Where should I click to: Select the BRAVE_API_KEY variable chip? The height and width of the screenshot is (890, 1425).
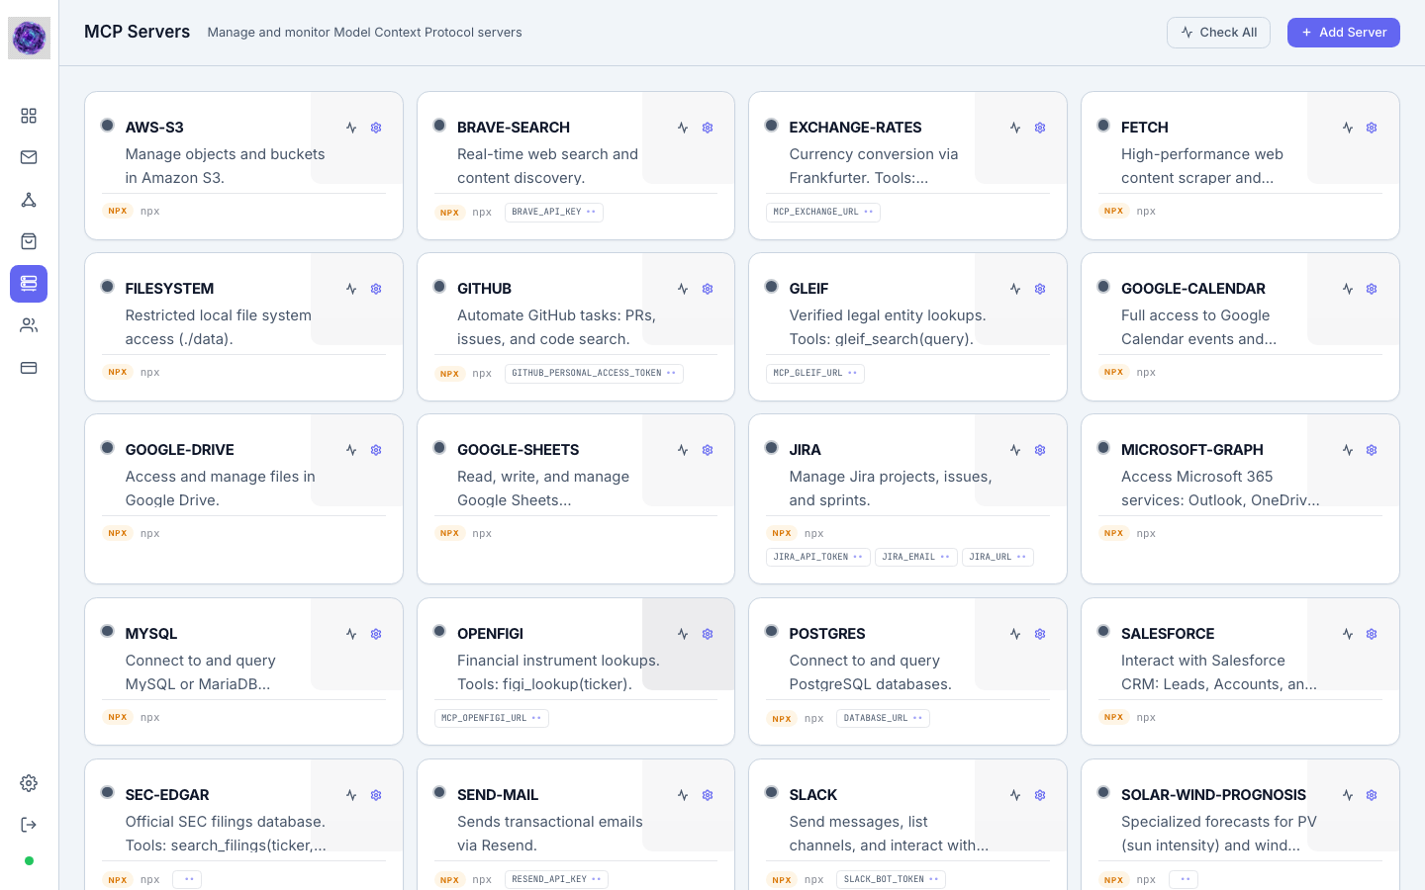pos(554,212)
